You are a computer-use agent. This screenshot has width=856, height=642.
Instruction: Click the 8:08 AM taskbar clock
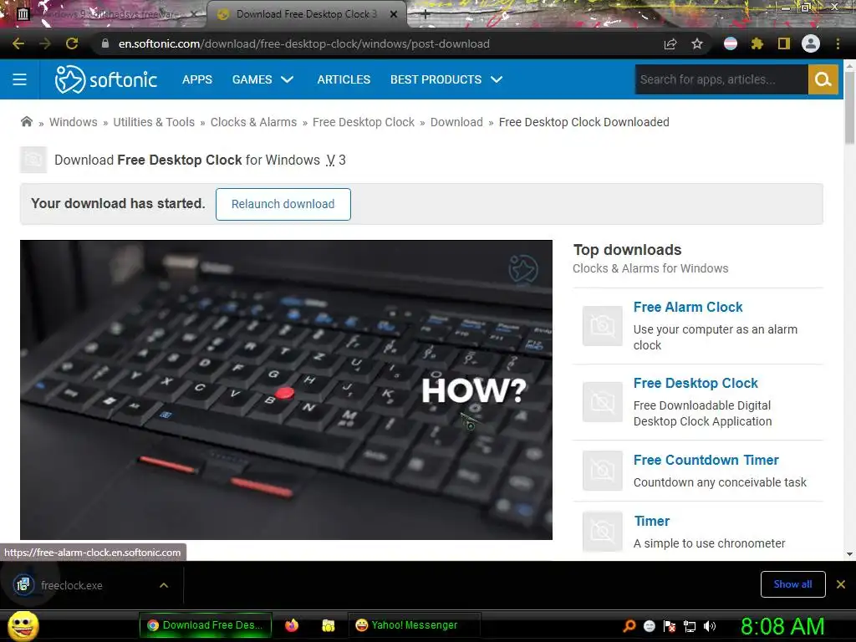[782, 626]
